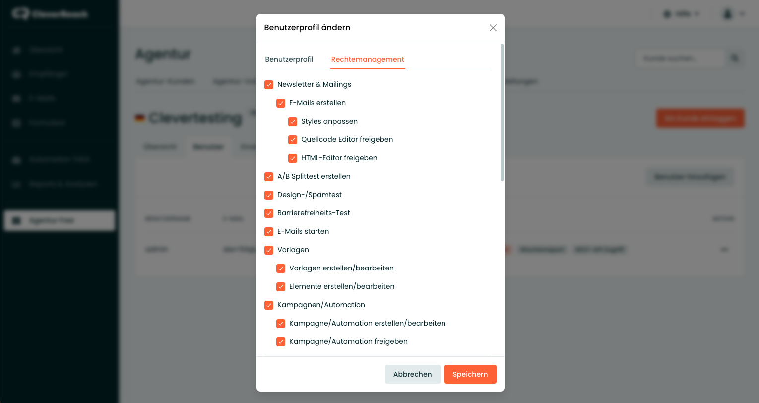The width and height of the screenshot is (759, 403).
Task: Toggle E-Mails erstellen checkbox
Action: tap(281, 103)
